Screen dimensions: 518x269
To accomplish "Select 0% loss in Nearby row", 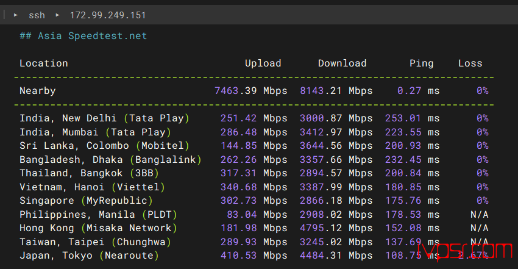I will click(x=482, y=90).
